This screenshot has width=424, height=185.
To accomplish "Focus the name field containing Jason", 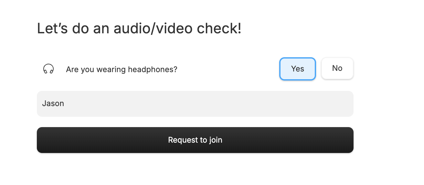I will (195, 104).
